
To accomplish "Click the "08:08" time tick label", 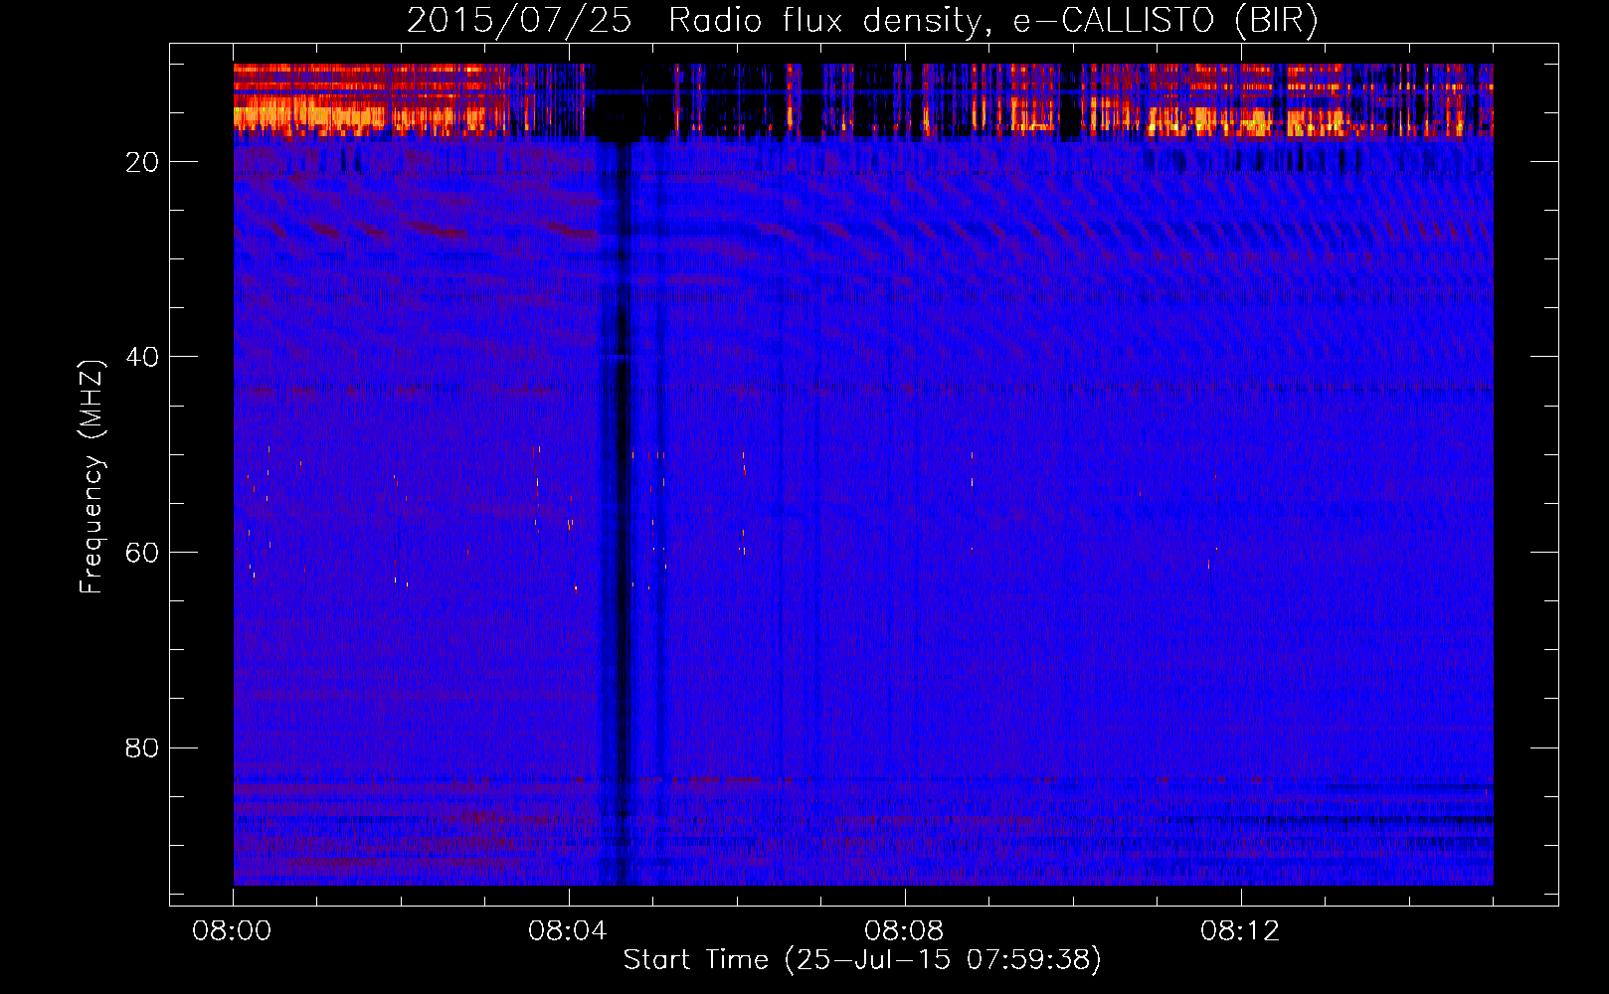I will (904, 931).
